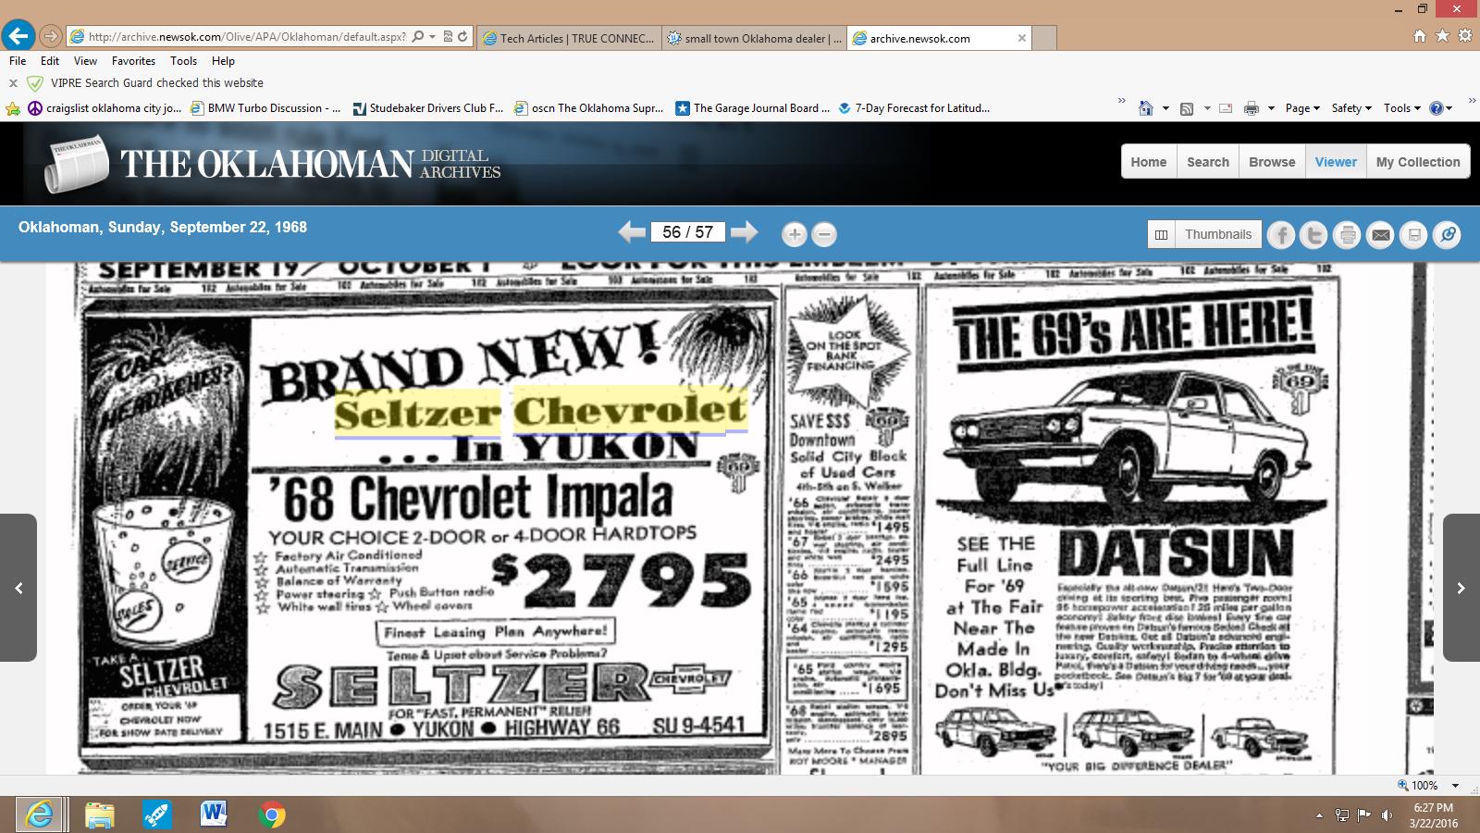1480x833 pixels.
Task: Zoom out with the minus button
Action: 824,234
